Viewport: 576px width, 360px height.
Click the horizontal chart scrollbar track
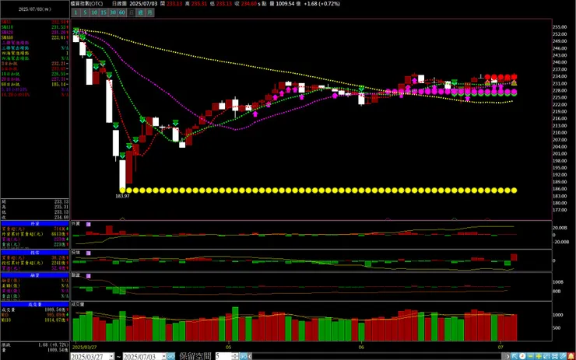pos(378,356)
